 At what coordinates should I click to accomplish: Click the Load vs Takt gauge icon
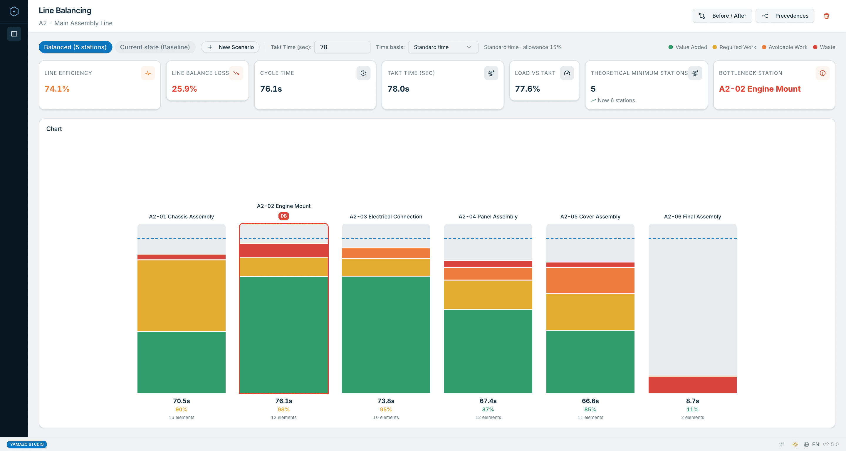click(567, 73)
